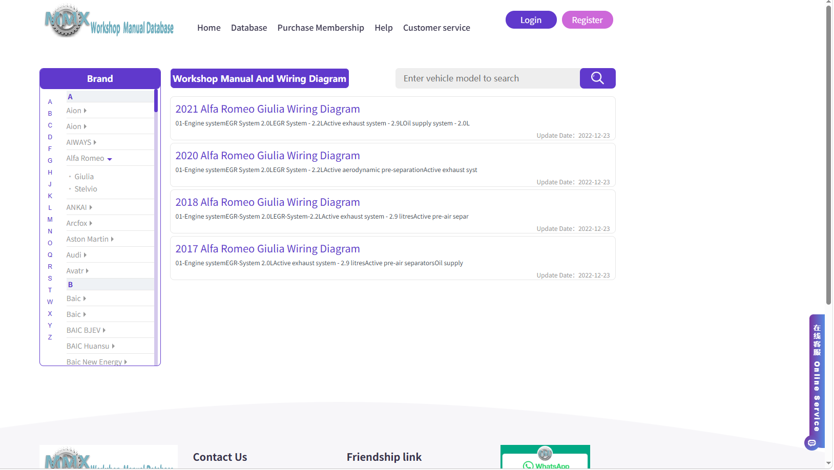Jump to brands starting with Q
Image resolution: width=834 pixels, height=470 pixels.
[50, 255]
